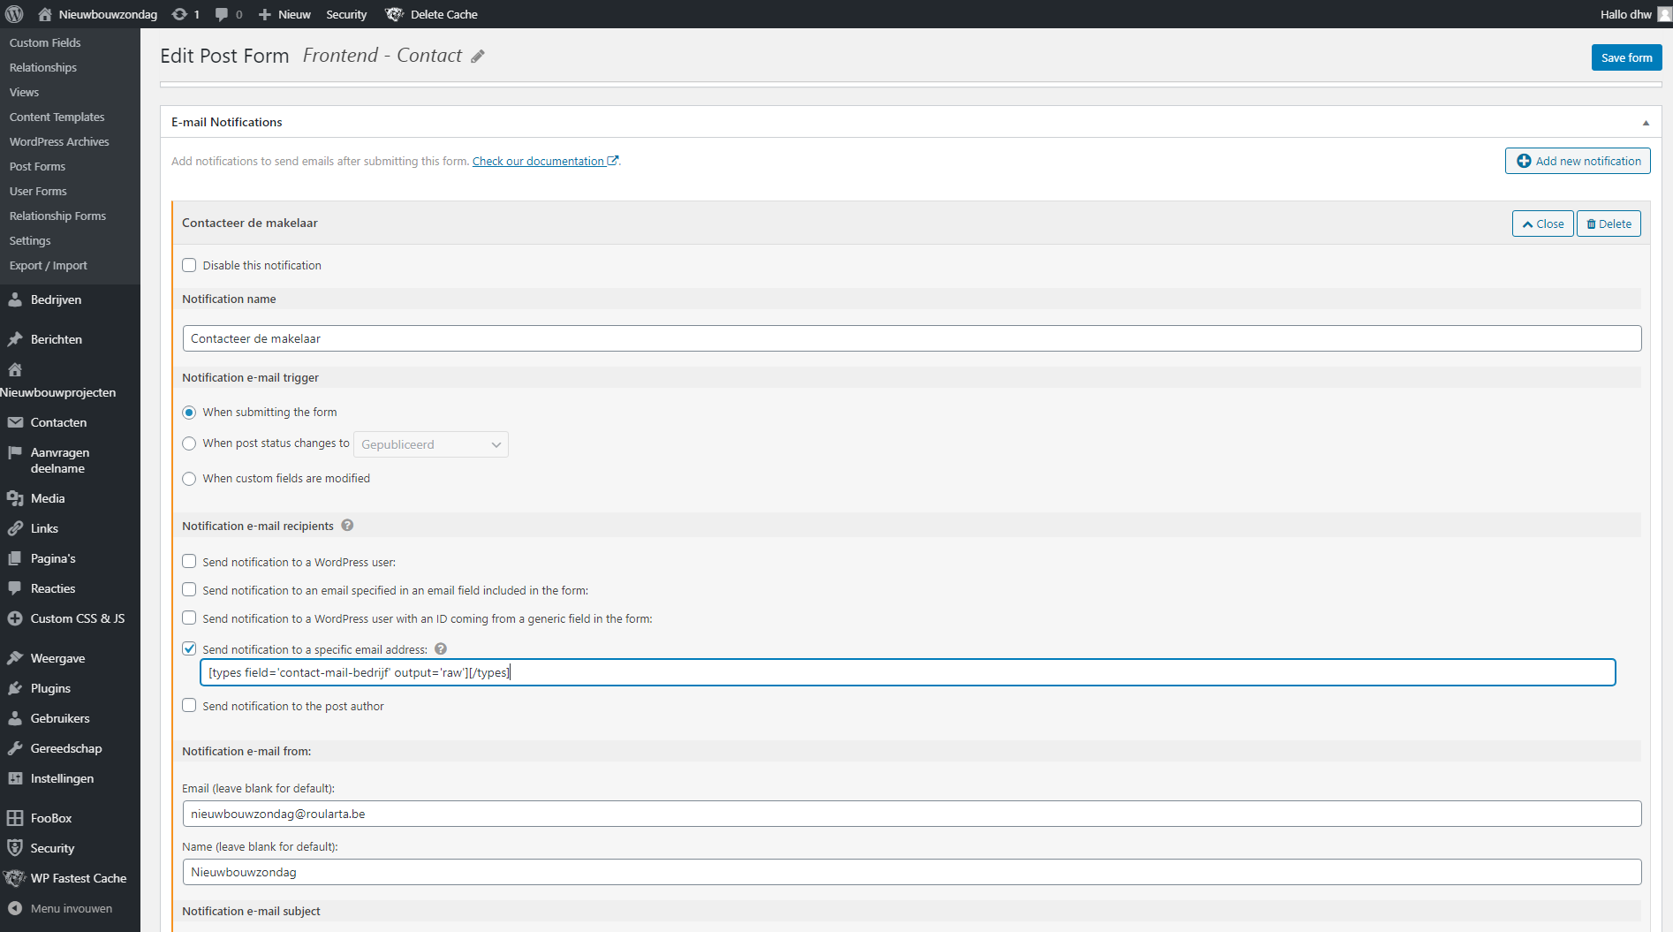Close the Contacteer de makelaar notification
This screenshot has width=1673, height=932.
1542,224
